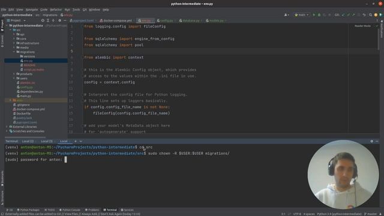Open the Project tool window side tab

2,25
